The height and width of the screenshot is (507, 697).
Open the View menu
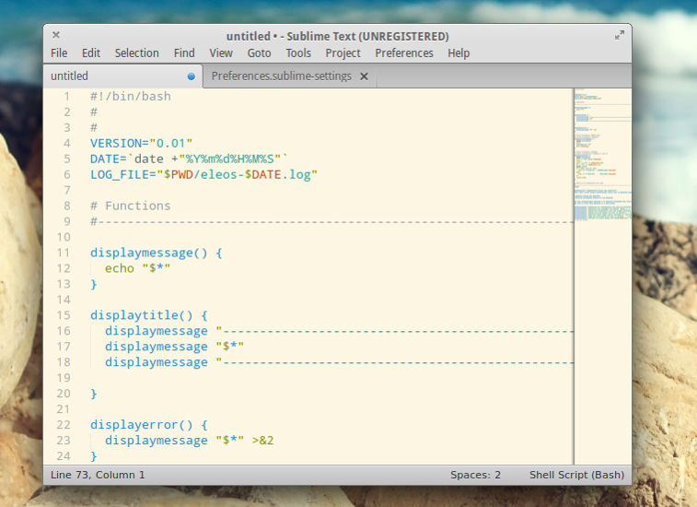(221, 53)
